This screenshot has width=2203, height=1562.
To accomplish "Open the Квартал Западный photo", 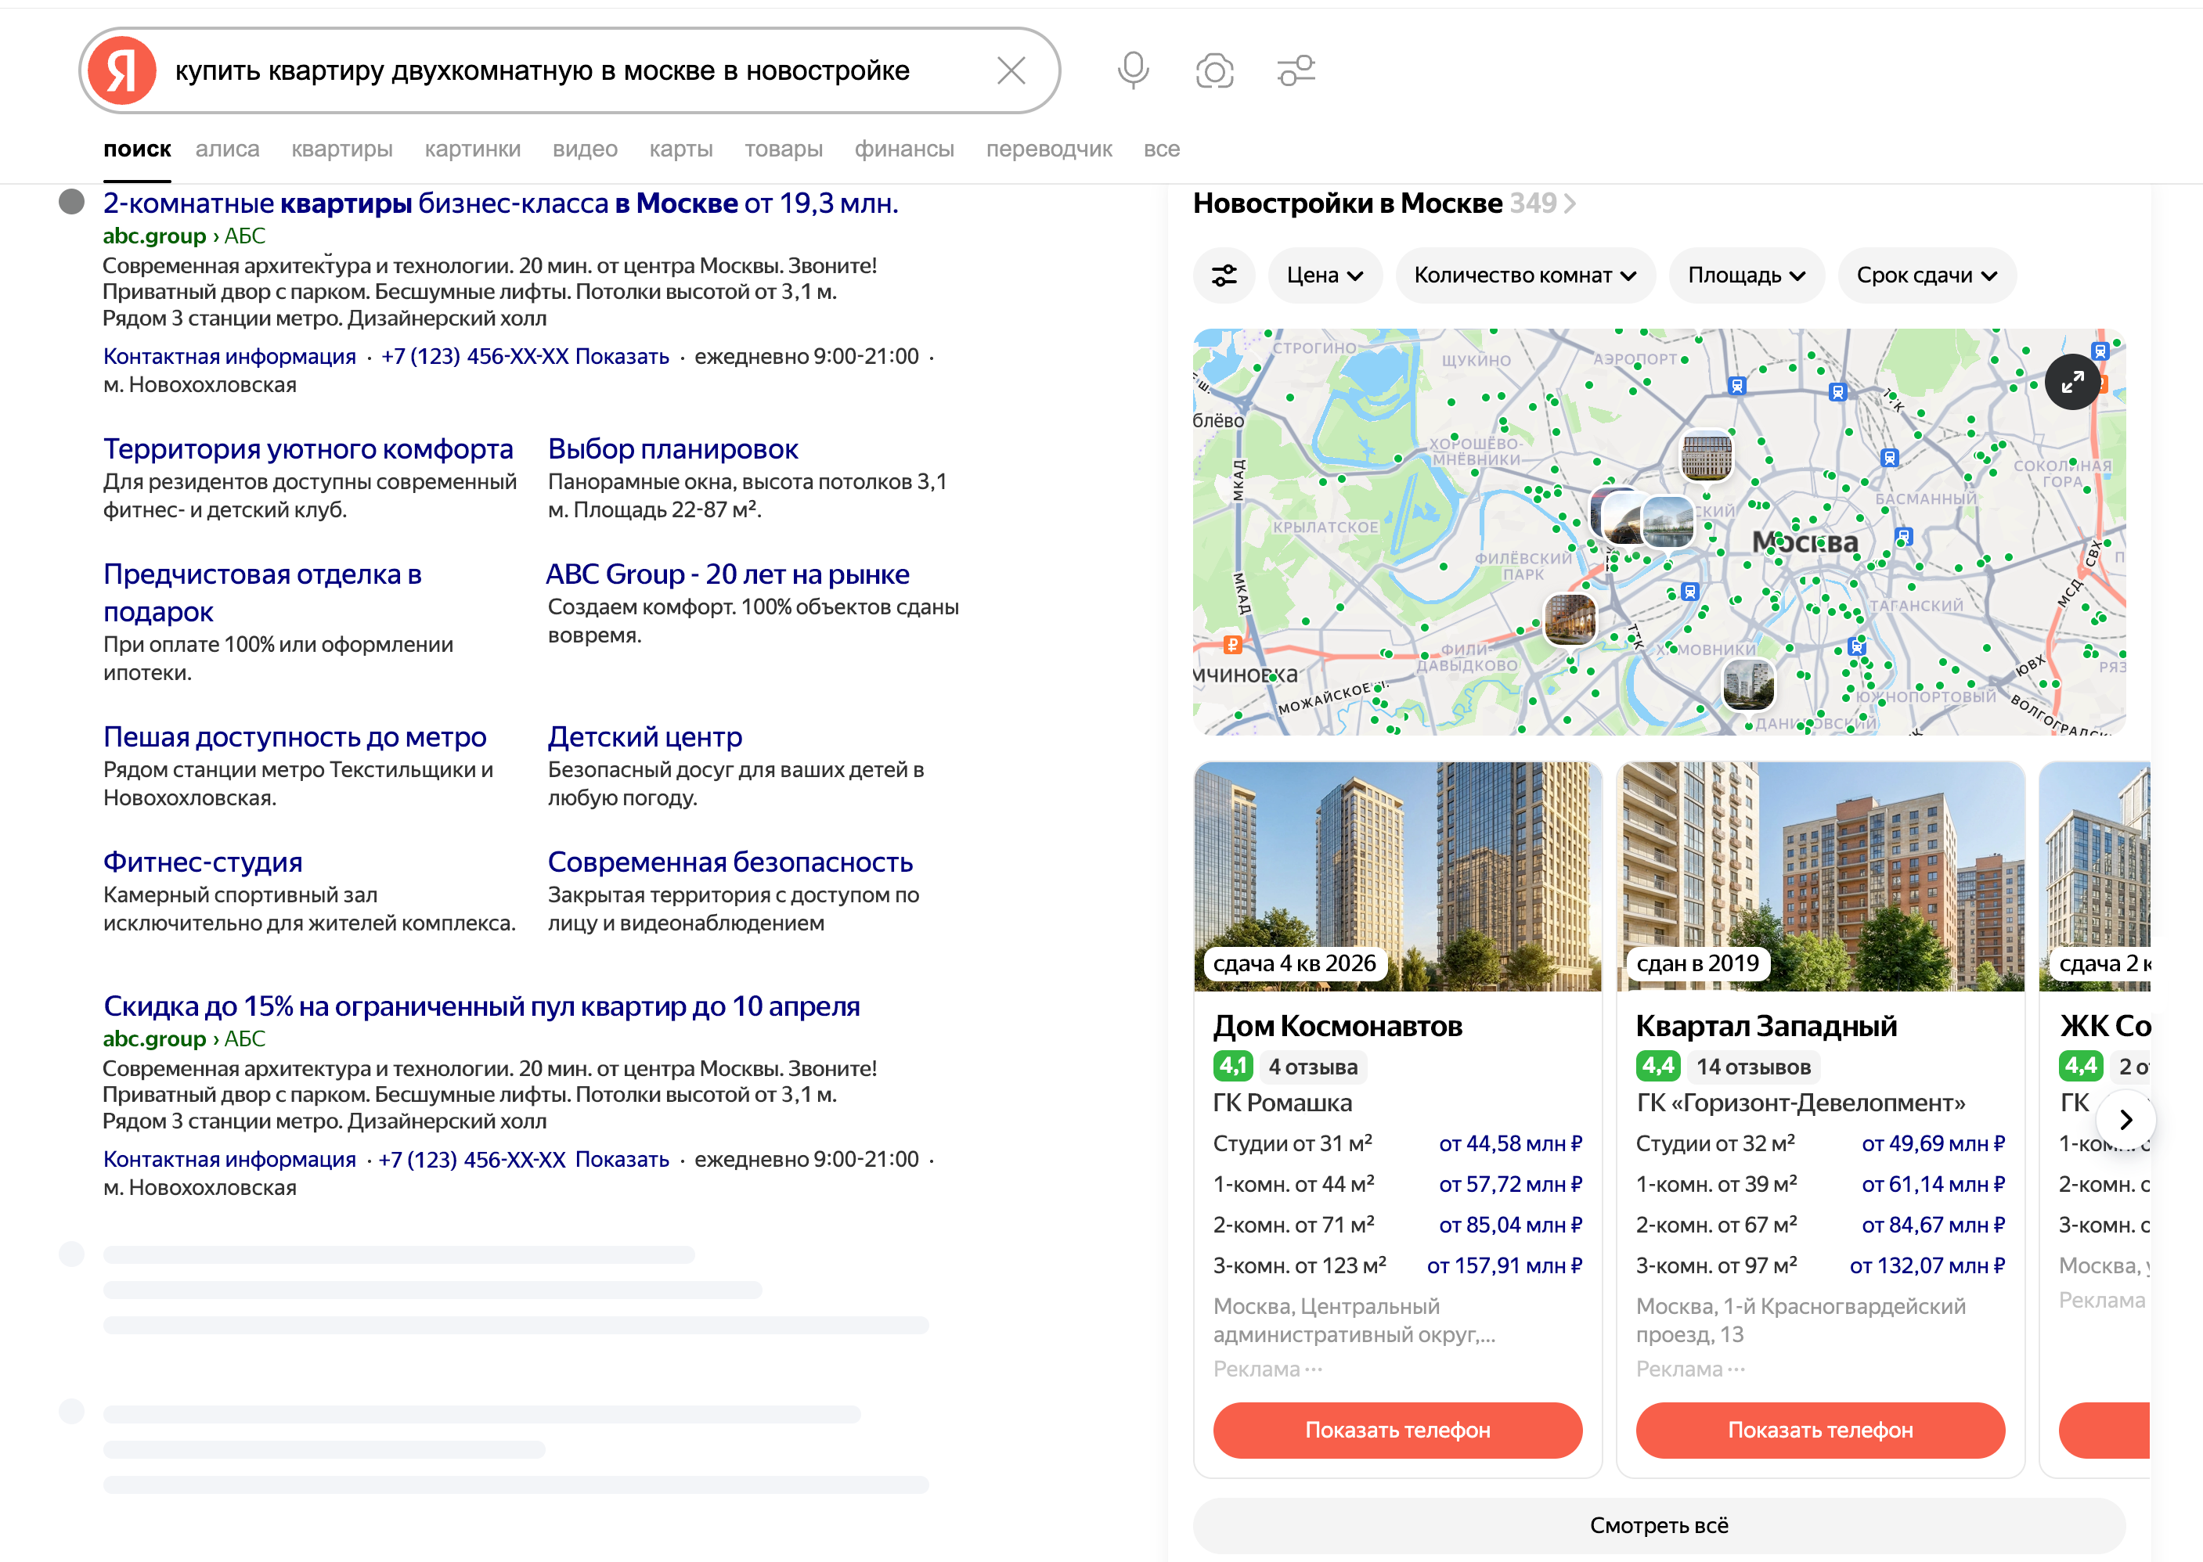I will click(x=1820, y=876).
